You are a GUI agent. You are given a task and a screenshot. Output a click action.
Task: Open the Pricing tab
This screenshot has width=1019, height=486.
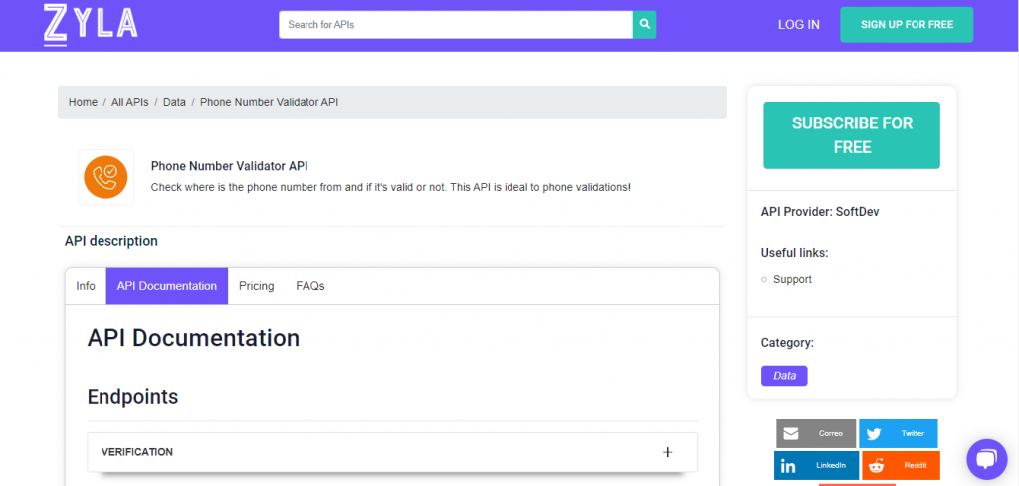[x=256, y=286]
